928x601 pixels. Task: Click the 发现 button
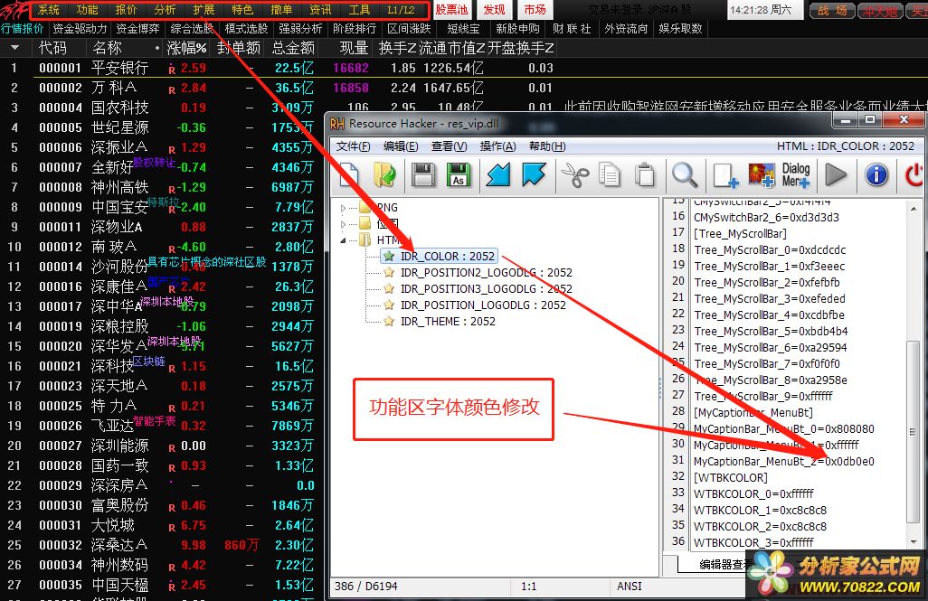click(494, 9)
